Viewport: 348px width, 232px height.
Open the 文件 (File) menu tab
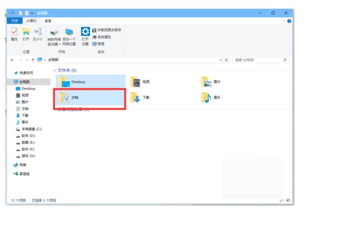coord(14,21)
